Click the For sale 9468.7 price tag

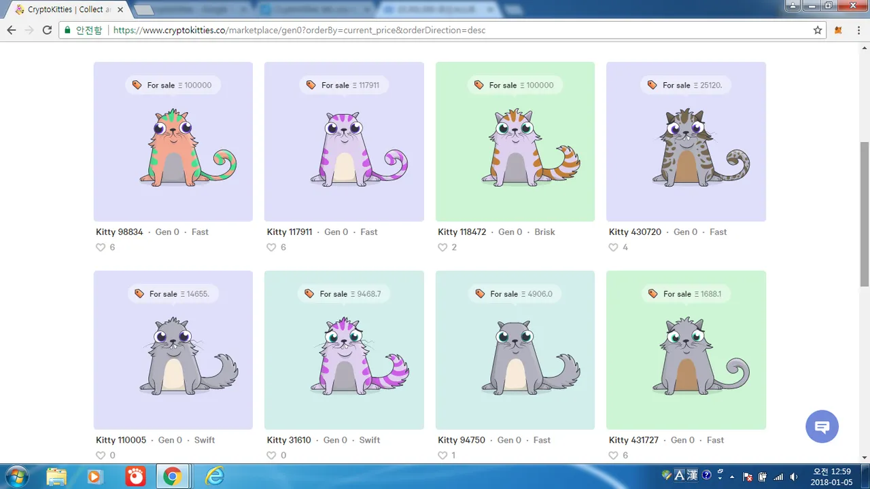coord(344,293)
